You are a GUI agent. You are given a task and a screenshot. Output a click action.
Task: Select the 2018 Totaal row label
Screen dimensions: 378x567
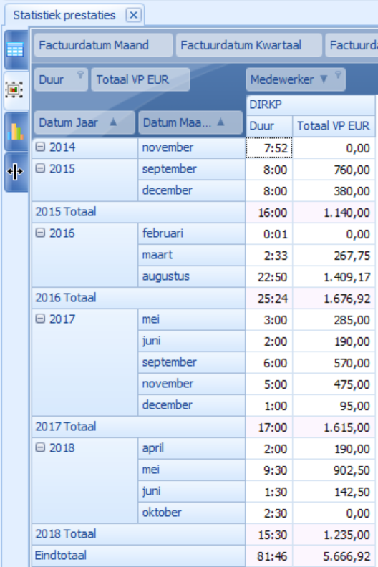(139, 534)
